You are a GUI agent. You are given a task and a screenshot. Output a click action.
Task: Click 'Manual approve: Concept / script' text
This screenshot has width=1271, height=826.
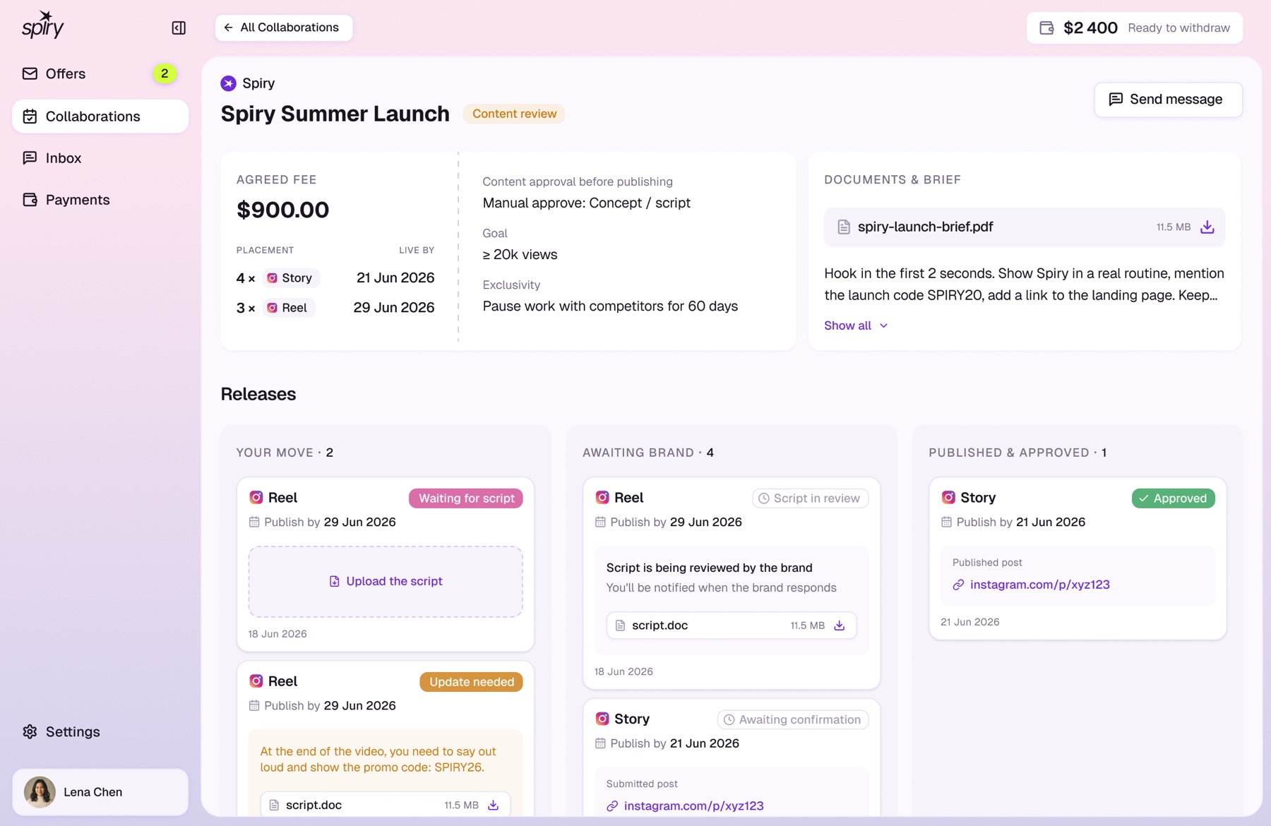586,203
